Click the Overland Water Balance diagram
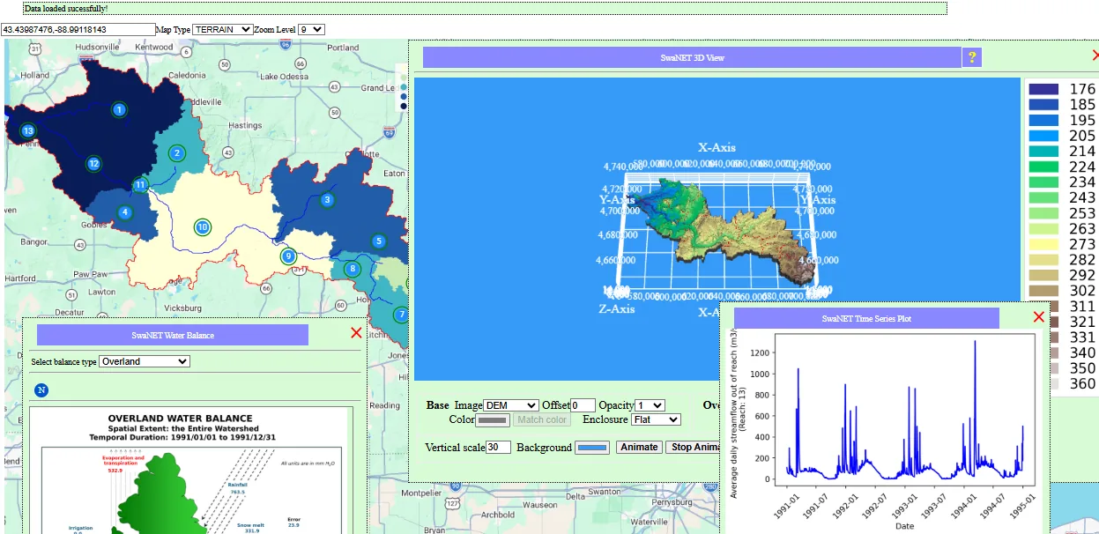Screen dimensions: 1099x534 click(191, 470)
